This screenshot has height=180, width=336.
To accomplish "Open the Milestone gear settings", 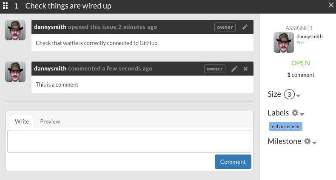I will [308, 141].
